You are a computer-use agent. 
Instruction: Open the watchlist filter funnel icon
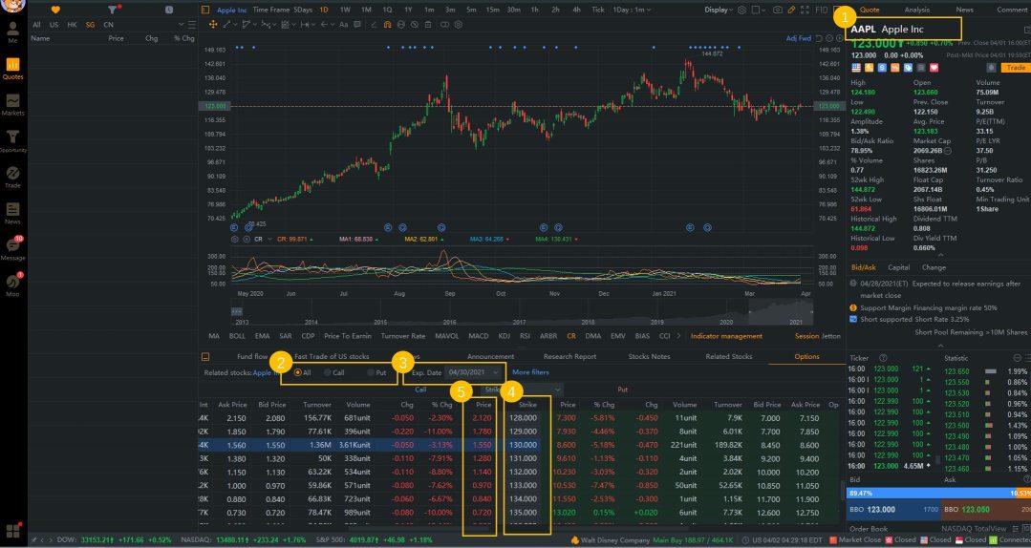tap(113, 10)
